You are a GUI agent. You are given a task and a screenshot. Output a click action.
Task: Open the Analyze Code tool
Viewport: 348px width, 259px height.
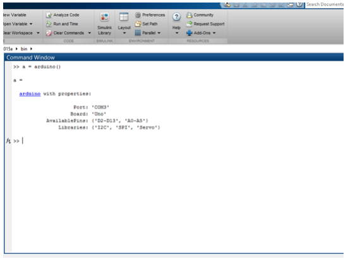63,15
